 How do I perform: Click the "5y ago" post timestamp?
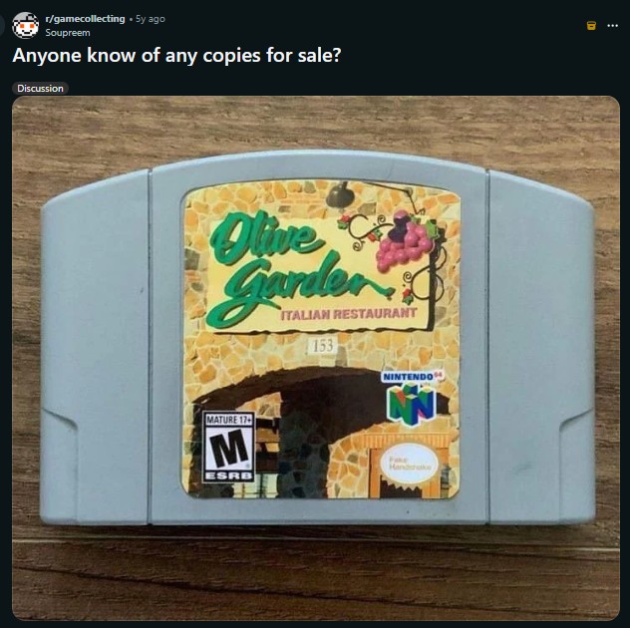click(151, 19)
